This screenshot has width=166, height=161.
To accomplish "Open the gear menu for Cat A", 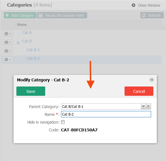I will pos(8,34).
